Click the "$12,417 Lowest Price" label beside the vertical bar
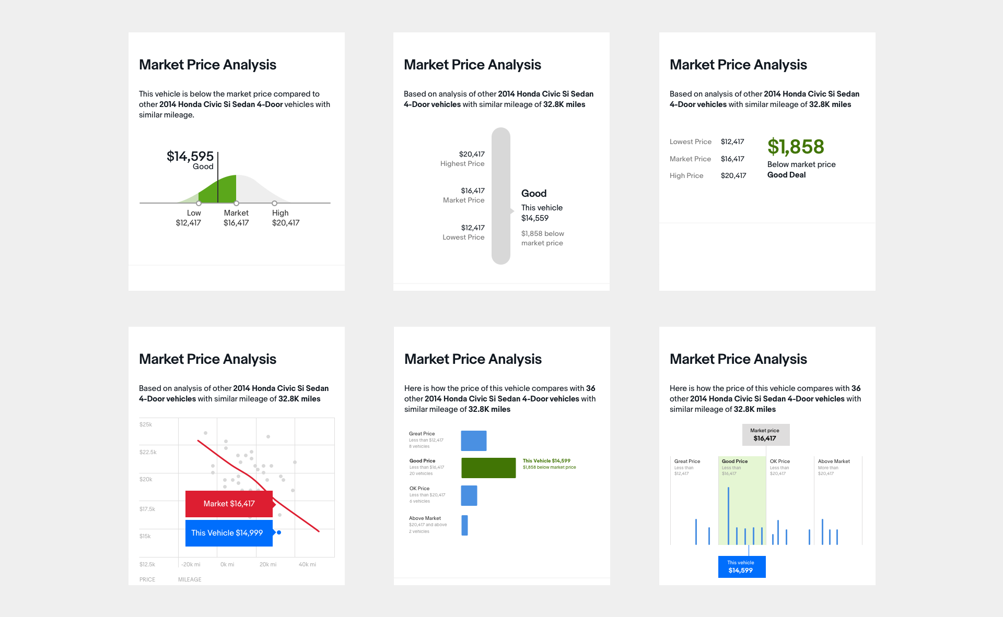This screenshot has width=1003, height=617. pos(463,232)
